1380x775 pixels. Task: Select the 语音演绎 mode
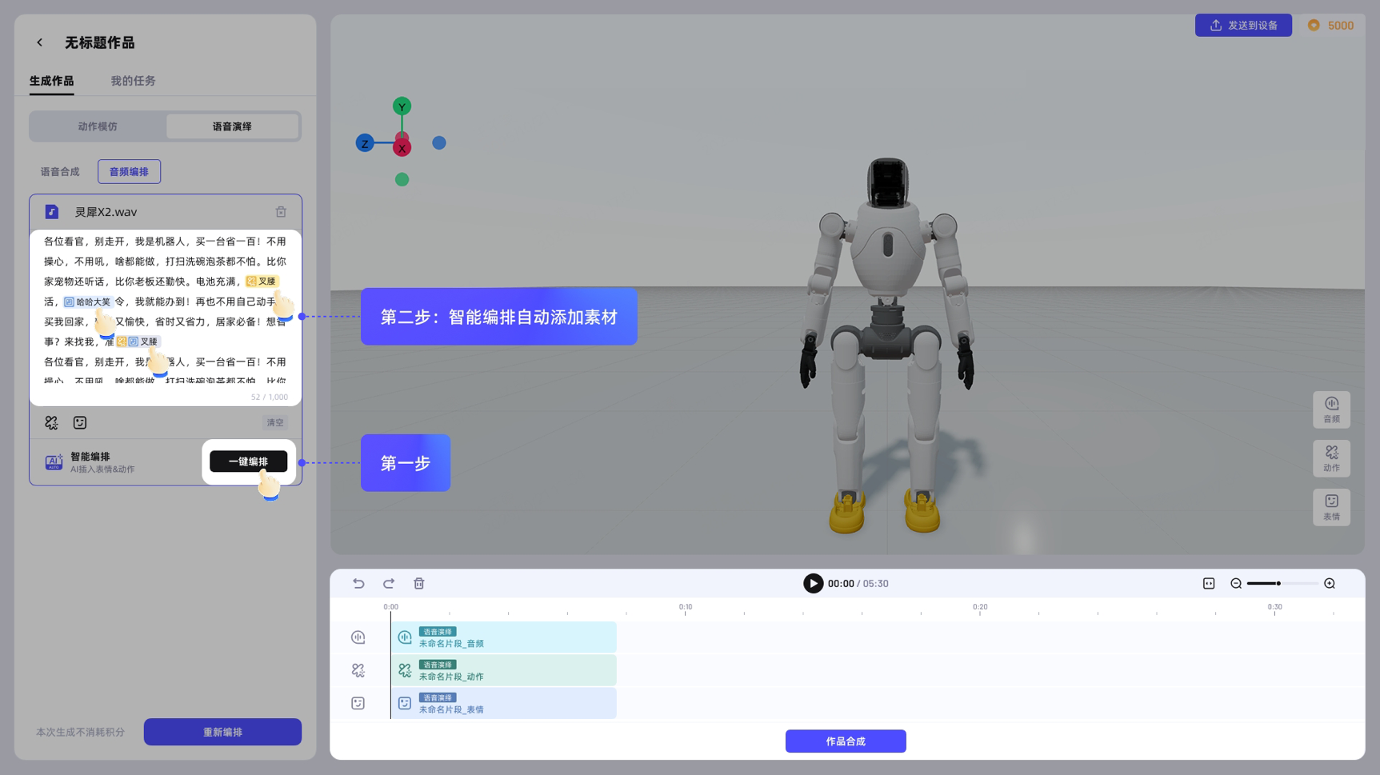point(232,126)
